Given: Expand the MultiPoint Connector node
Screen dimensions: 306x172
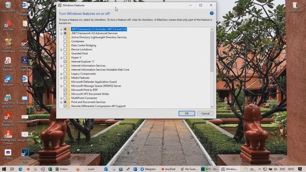Looking at the screenshot, I should 61,98.
